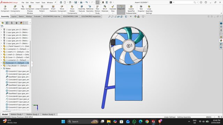
Task: Open Insert Components dropdown arrow
Action: coord(15,13)
